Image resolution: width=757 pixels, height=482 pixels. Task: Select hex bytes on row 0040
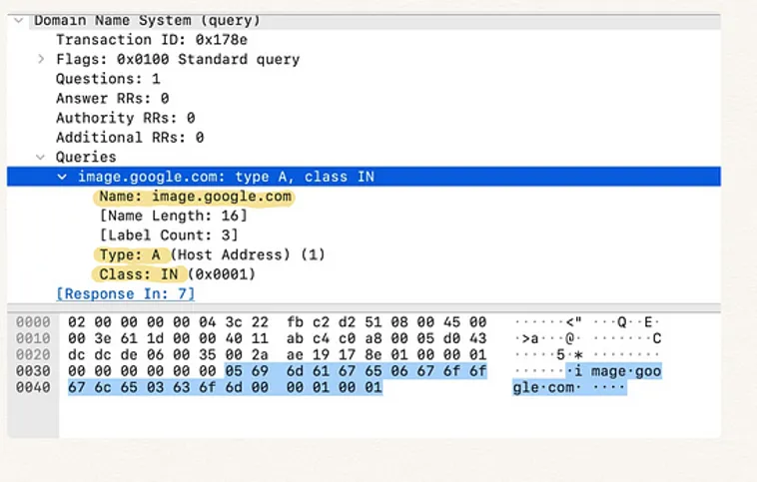[x=225, y=388]
